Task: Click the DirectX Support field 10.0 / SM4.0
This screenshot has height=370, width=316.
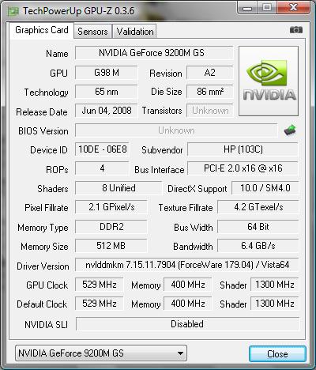Action: [265, 188]
